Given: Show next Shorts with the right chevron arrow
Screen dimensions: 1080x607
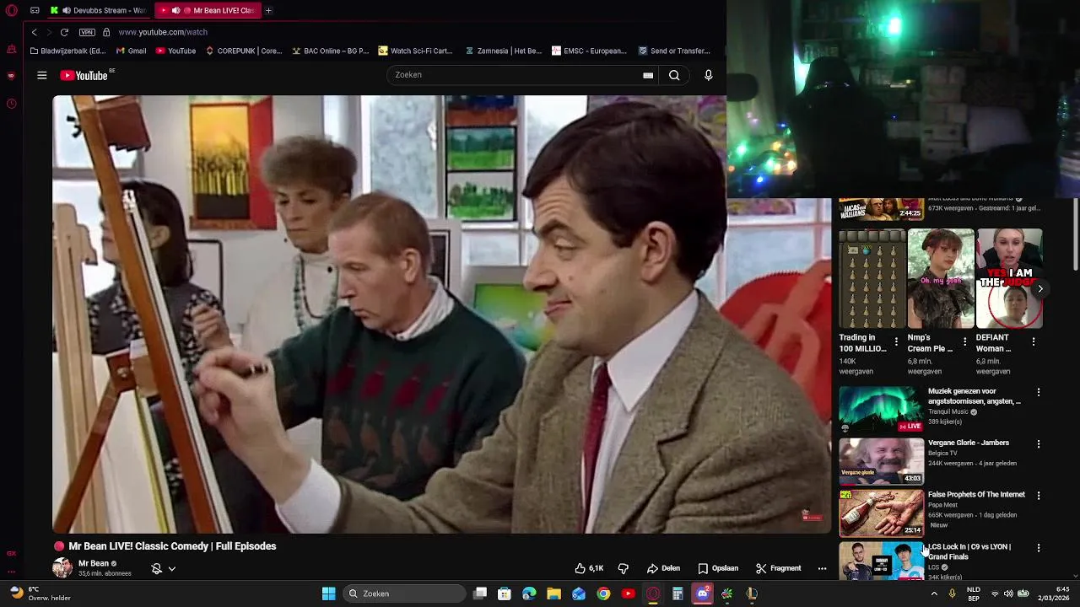Looking at the screenshot, I should [1039, 288].
